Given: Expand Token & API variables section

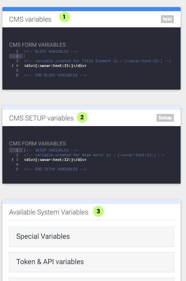Looking at the screenshot, I should (91, 262).
